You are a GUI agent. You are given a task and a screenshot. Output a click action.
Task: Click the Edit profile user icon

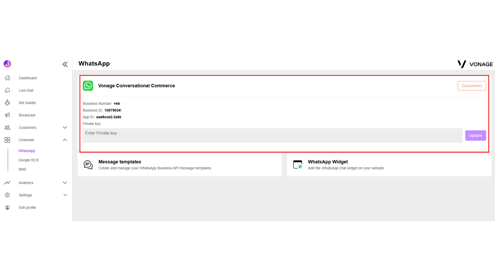(7, 207)
